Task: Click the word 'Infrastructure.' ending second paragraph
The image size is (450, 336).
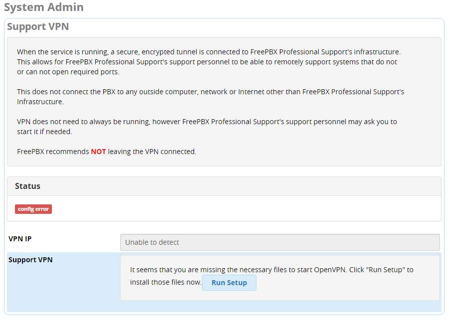Action: point(40,102)
